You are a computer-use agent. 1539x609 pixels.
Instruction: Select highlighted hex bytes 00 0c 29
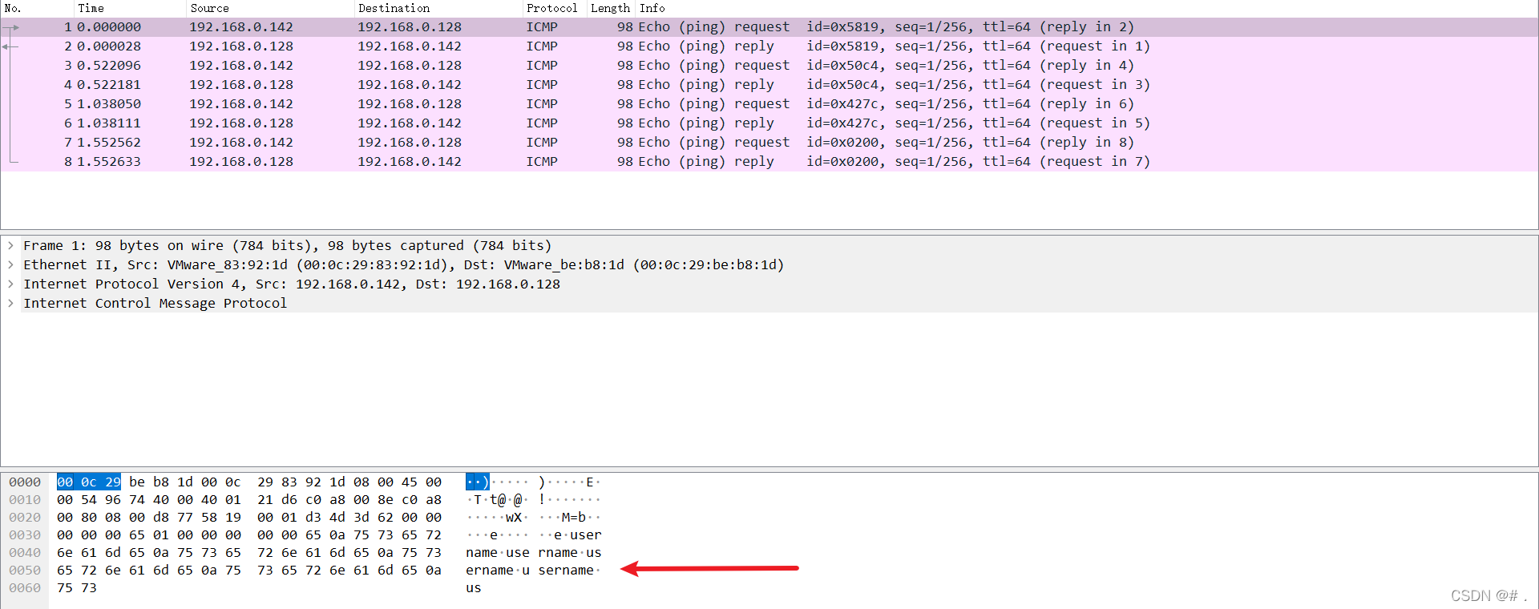click(x=89, y=482)
